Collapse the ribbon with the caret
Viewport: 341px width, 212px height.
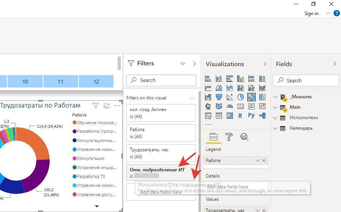pos(328,14)
